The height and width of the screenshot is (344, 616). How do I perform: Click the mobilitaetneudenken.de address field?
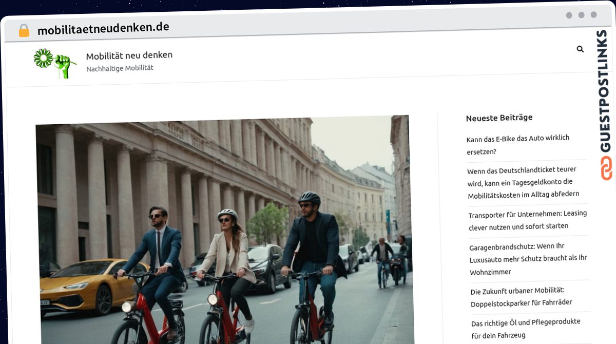point(103,28)
